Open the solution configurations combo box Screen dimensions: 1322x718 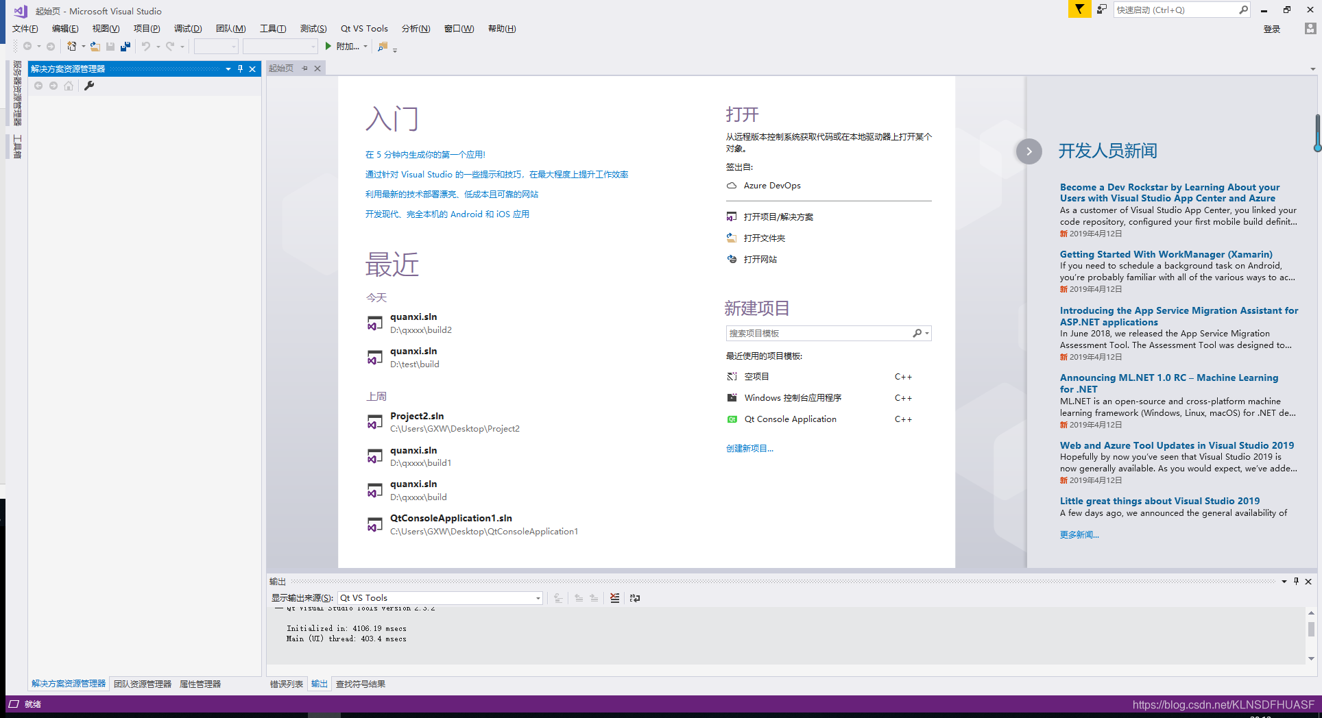[x=216, y=47]
